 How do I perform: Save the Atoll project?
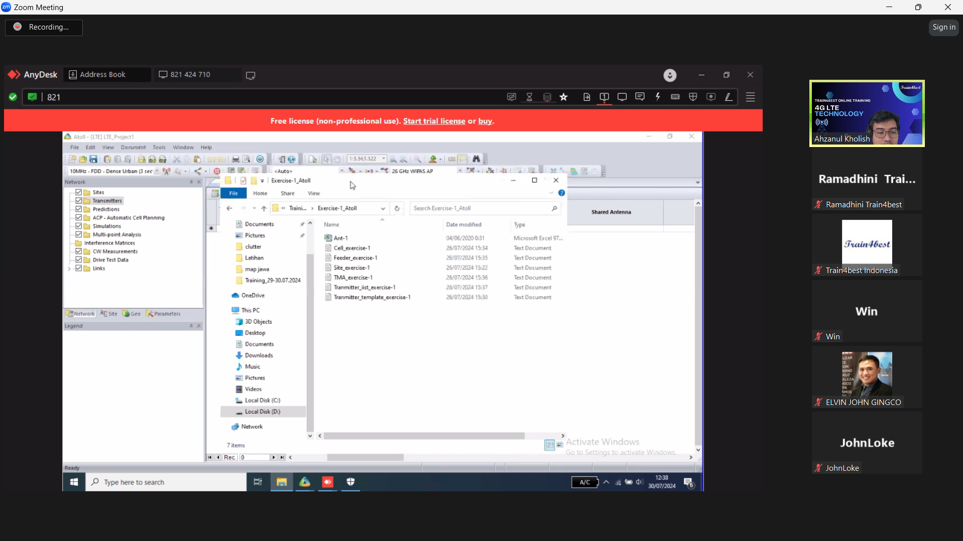point(93,159)
